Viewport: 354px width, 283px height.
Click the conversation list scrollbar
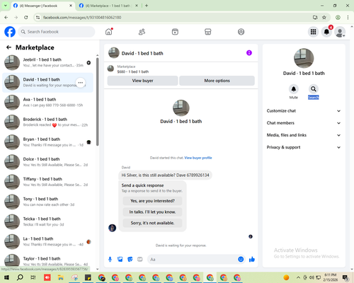97,101
